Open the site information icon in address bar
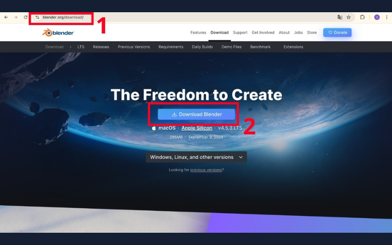Image resolution: width=392 pixels, height=245 pixels. [x=37, y=17]
